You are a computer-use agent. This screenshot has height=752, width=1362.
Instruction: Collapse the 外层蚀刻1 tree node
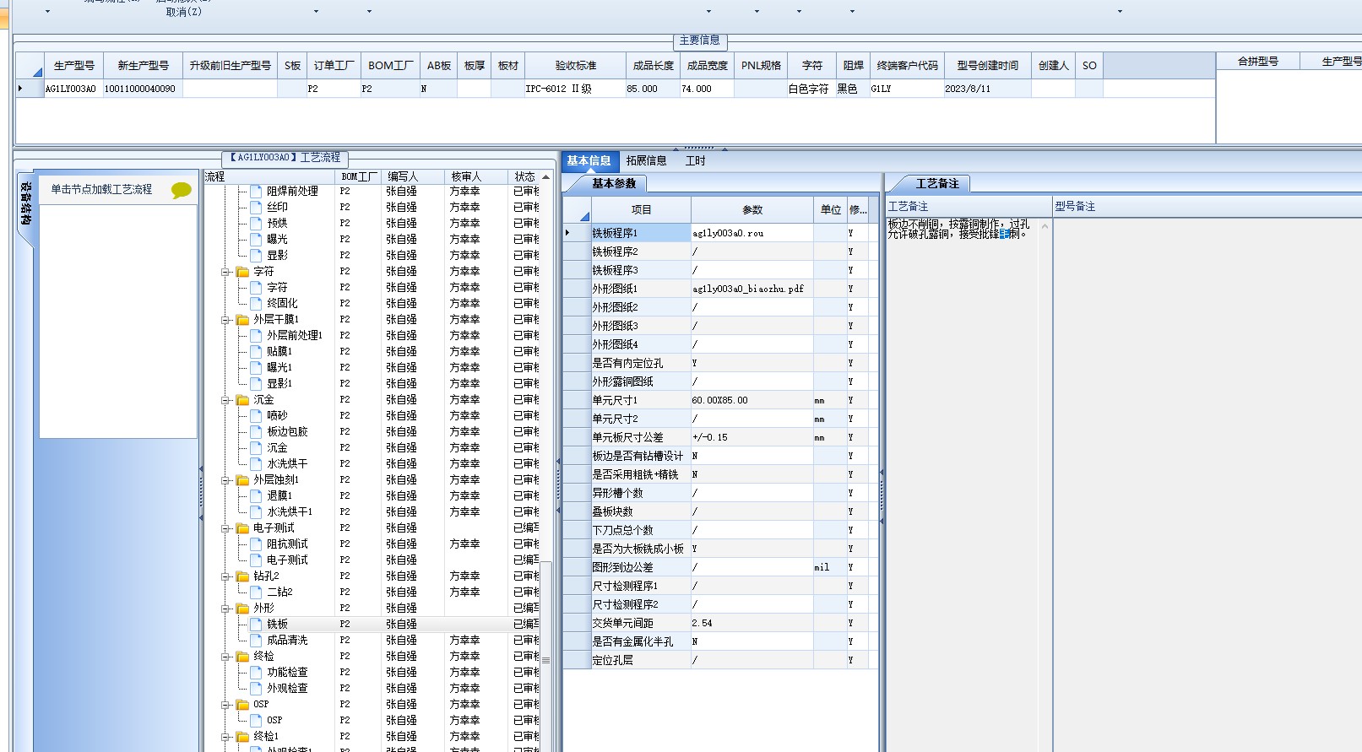click(226, 480)
